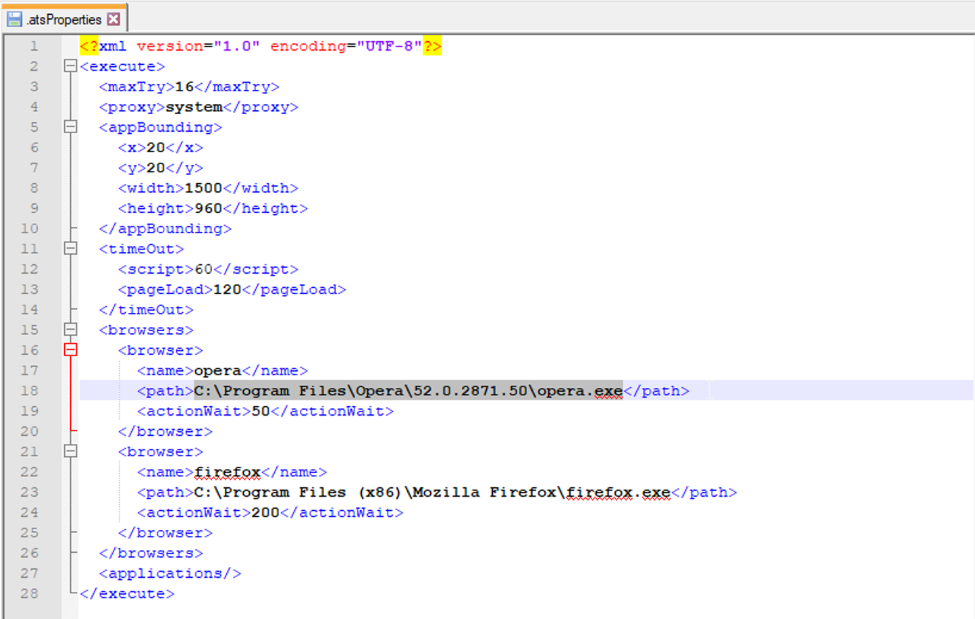The width and height of the screenshot is (975, 619).
Task: Collapse the firefox browser fold marker
Action: click(x=70, y=451)
